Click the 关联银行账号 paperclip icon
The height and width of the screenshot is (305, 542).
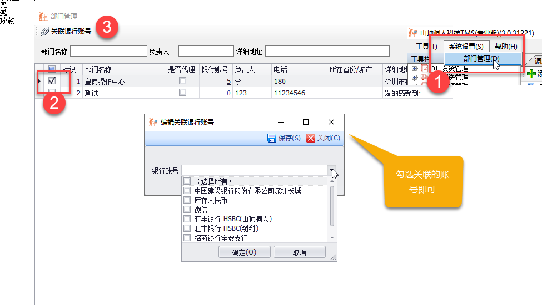tap(45, 32)
